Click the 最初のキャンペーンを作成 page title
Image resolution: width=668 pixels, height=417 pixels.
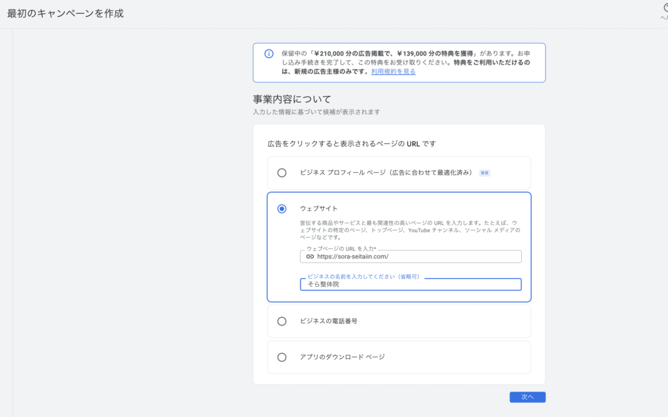click(x=65, y=13)
